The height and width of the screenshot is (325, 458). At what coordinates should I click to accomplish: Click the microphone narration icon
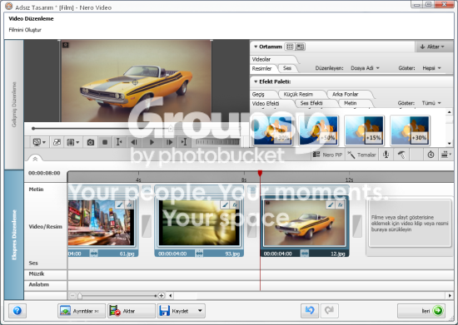pyautogui.click(x=386, y=155)
